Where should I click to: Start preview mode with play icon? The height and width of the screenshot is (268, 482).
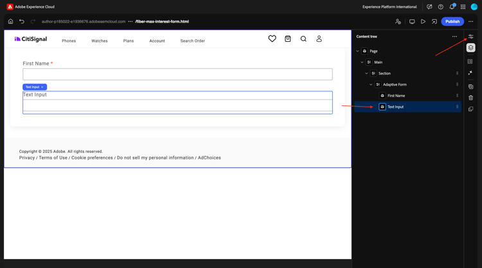tap(423, 21)
